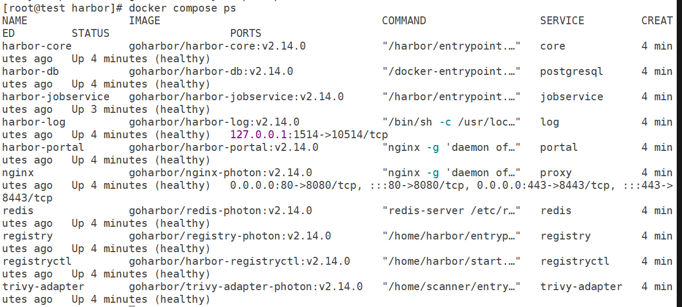Click the 'docker compose ps' command text
This screenshot has width=682, height=307.
pyautogui.click(x=182, y=8)
